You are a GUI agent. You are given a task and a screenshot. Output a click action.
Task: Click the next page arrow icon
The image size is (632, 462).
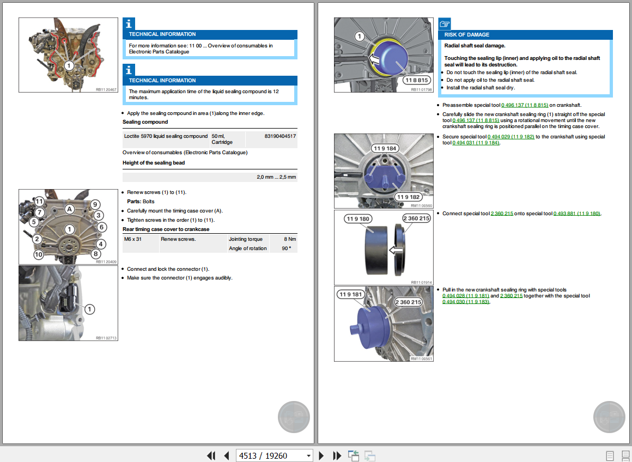tap(321, 455)
